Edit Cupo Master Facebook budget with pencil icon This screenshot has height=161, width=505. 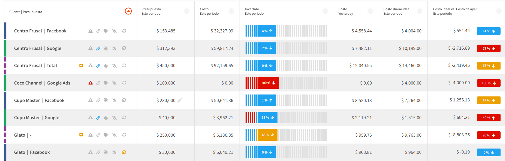point(180,100)
